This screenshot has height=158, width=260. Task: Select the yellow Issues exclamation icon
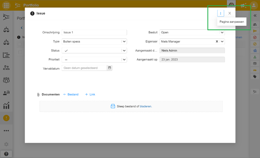coord(6,118)
